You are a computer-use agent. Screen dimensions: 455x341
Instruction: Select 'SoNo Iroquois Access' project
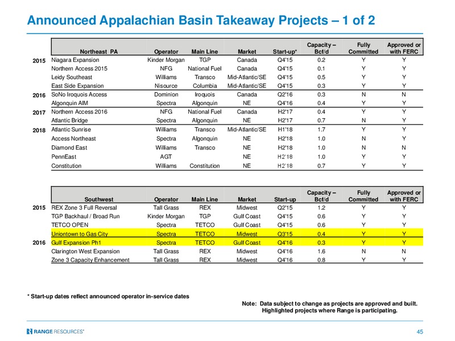pyautogui.click(x=79, y=94)
